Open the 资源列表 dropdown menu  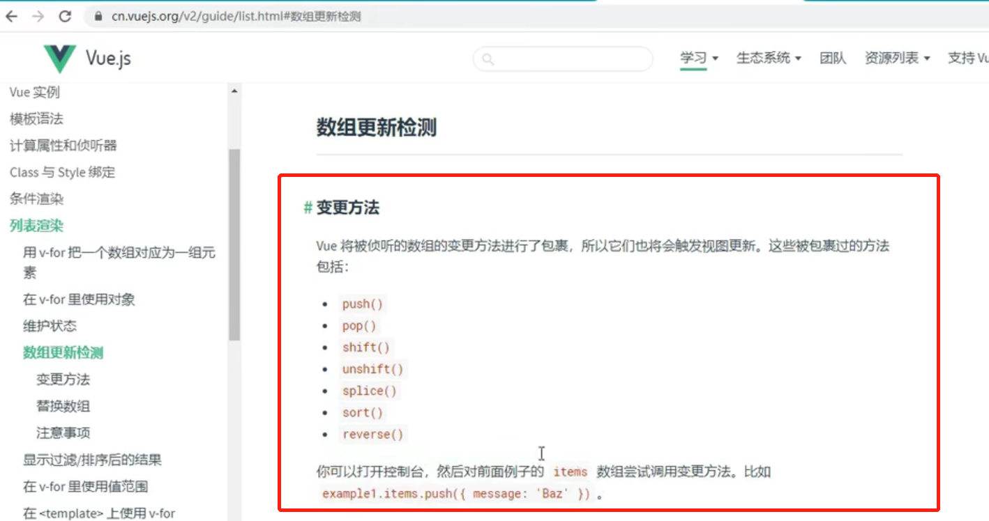[898, 59]
